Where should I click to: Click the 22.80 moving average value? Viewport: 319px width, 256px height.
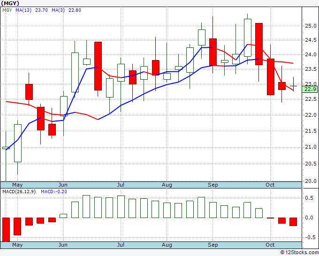[x=75, y=10]
